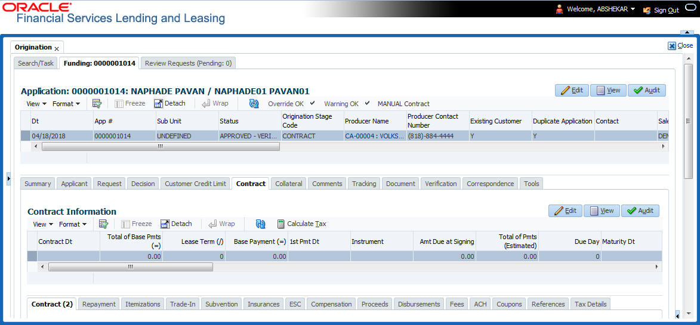Open the Correspondence tab

(490, 183)
